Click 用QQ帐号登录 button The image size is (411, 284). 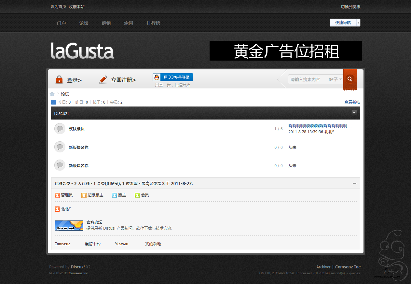(173, 77)
